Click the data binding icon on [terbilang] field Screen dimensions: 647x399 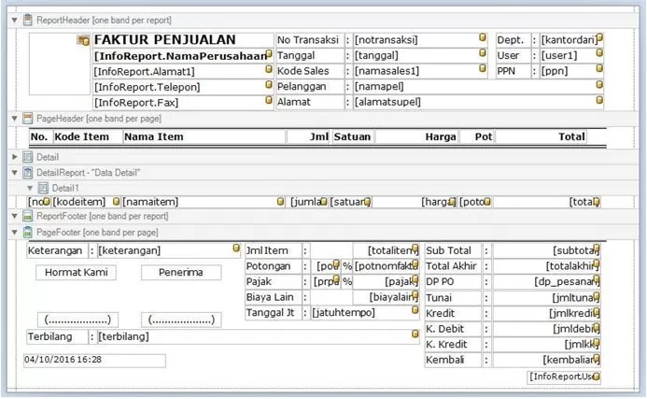pos(415,334)
